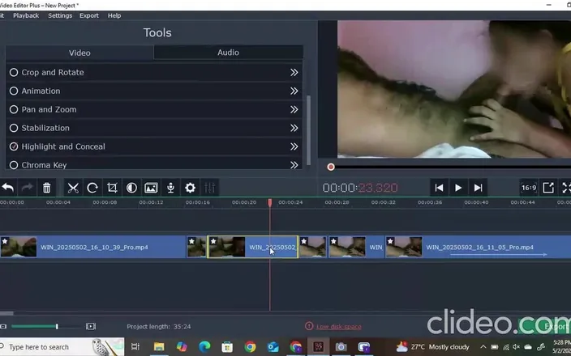Play the video preview

pos(458,188)
